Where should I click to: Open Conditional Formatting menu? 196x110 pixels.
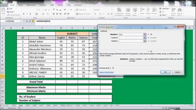[x=119, y=12]
